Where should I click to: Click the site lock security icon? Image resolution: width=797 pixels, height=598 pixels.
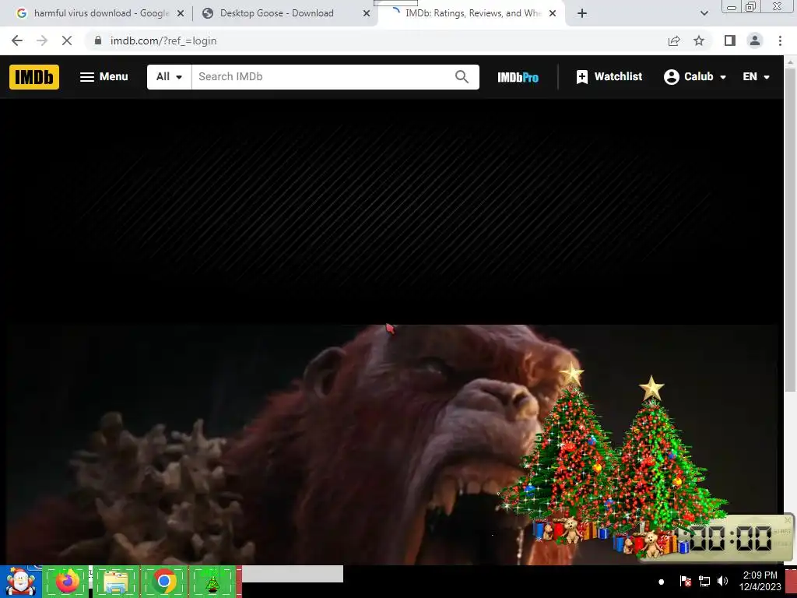[x=98, y=40]
